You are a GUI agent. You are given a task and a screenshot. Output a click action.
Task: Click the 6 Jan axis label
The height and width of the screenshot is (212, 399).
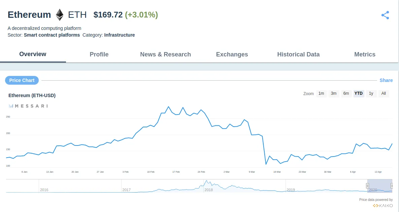[25, 172]
